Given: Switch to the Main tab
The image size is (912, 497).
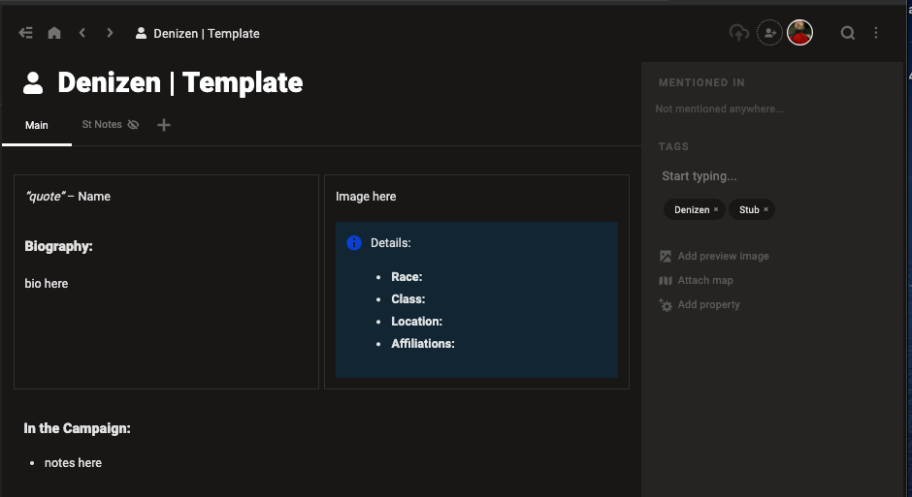Looking at the screenshot, I should pyautogui.click(x=37, y=125).
